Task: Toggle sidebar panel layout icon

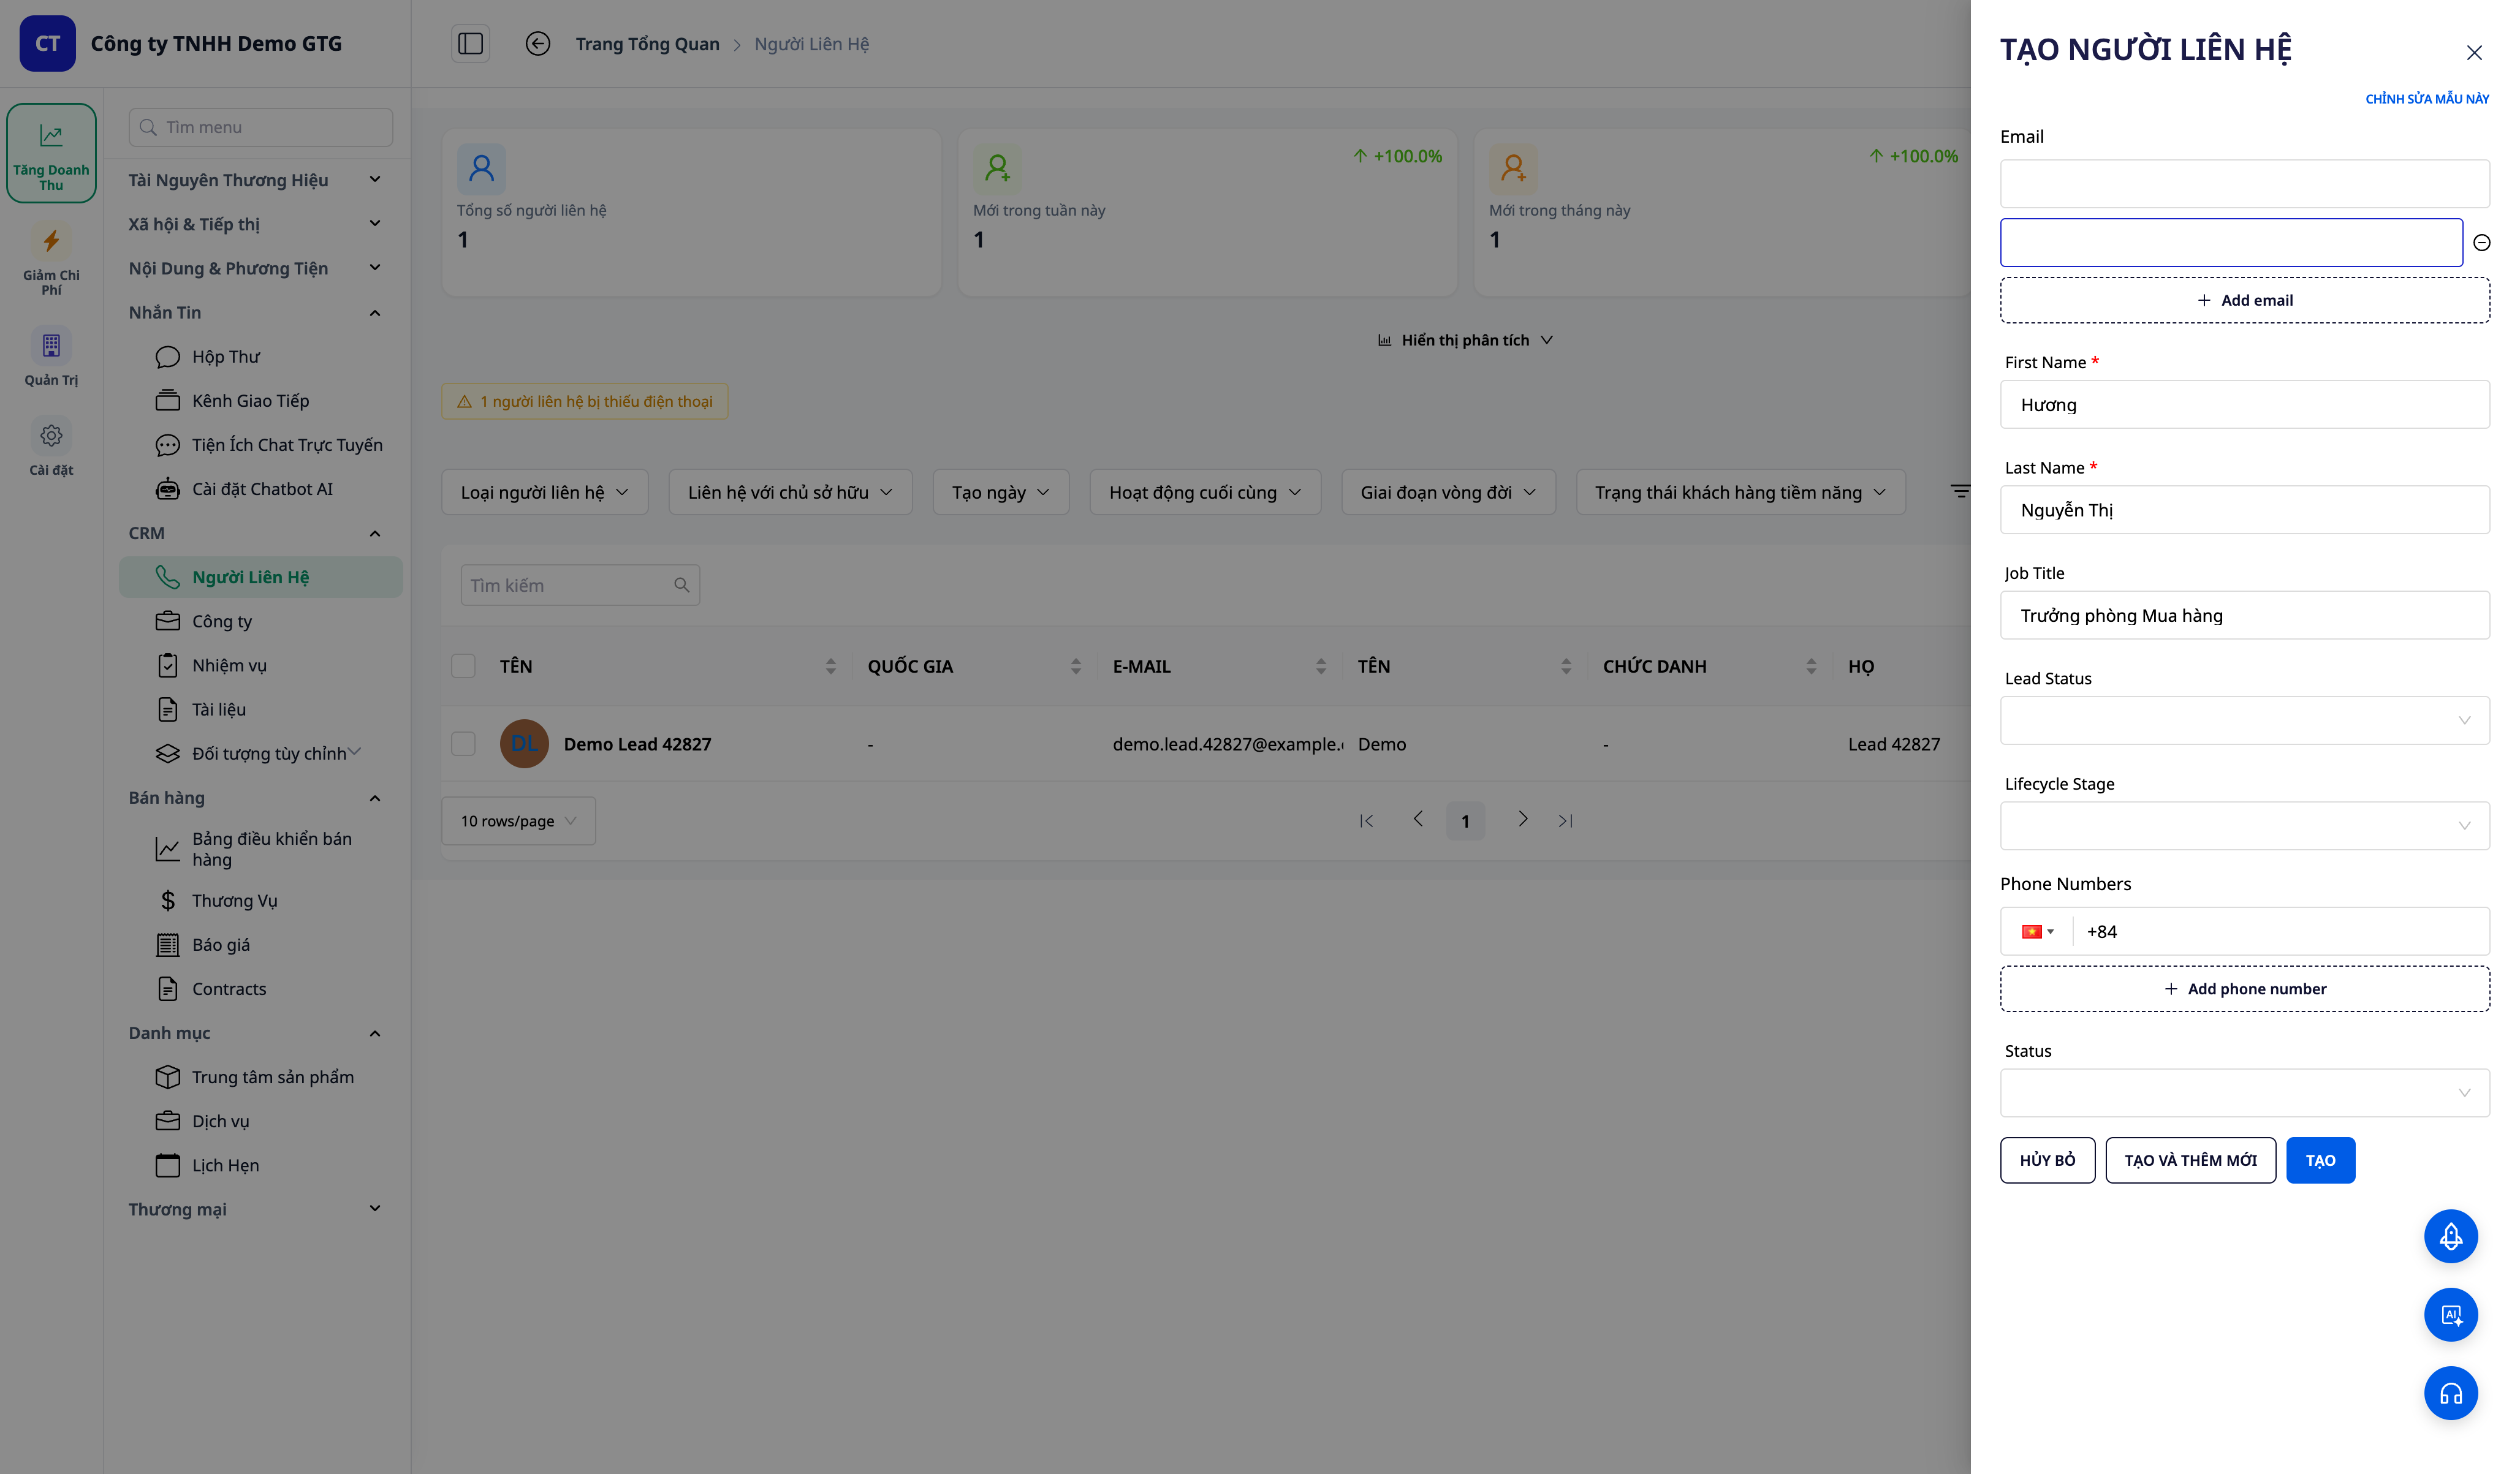Action: pyautogui.click(x=470, y=43)
